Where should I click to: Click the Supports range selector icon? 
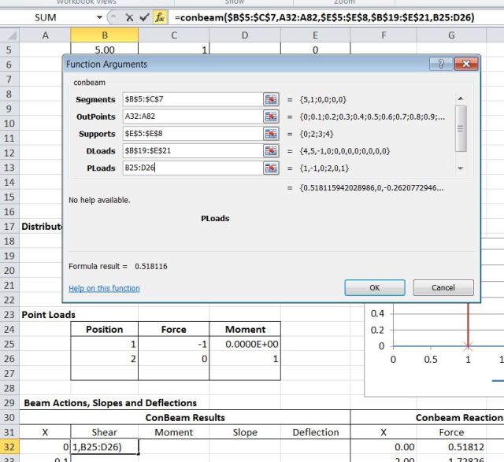point(272,134)
